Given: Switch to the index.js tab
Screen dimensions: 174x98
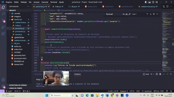Looking at the screenshot, I should coord(58,7).
